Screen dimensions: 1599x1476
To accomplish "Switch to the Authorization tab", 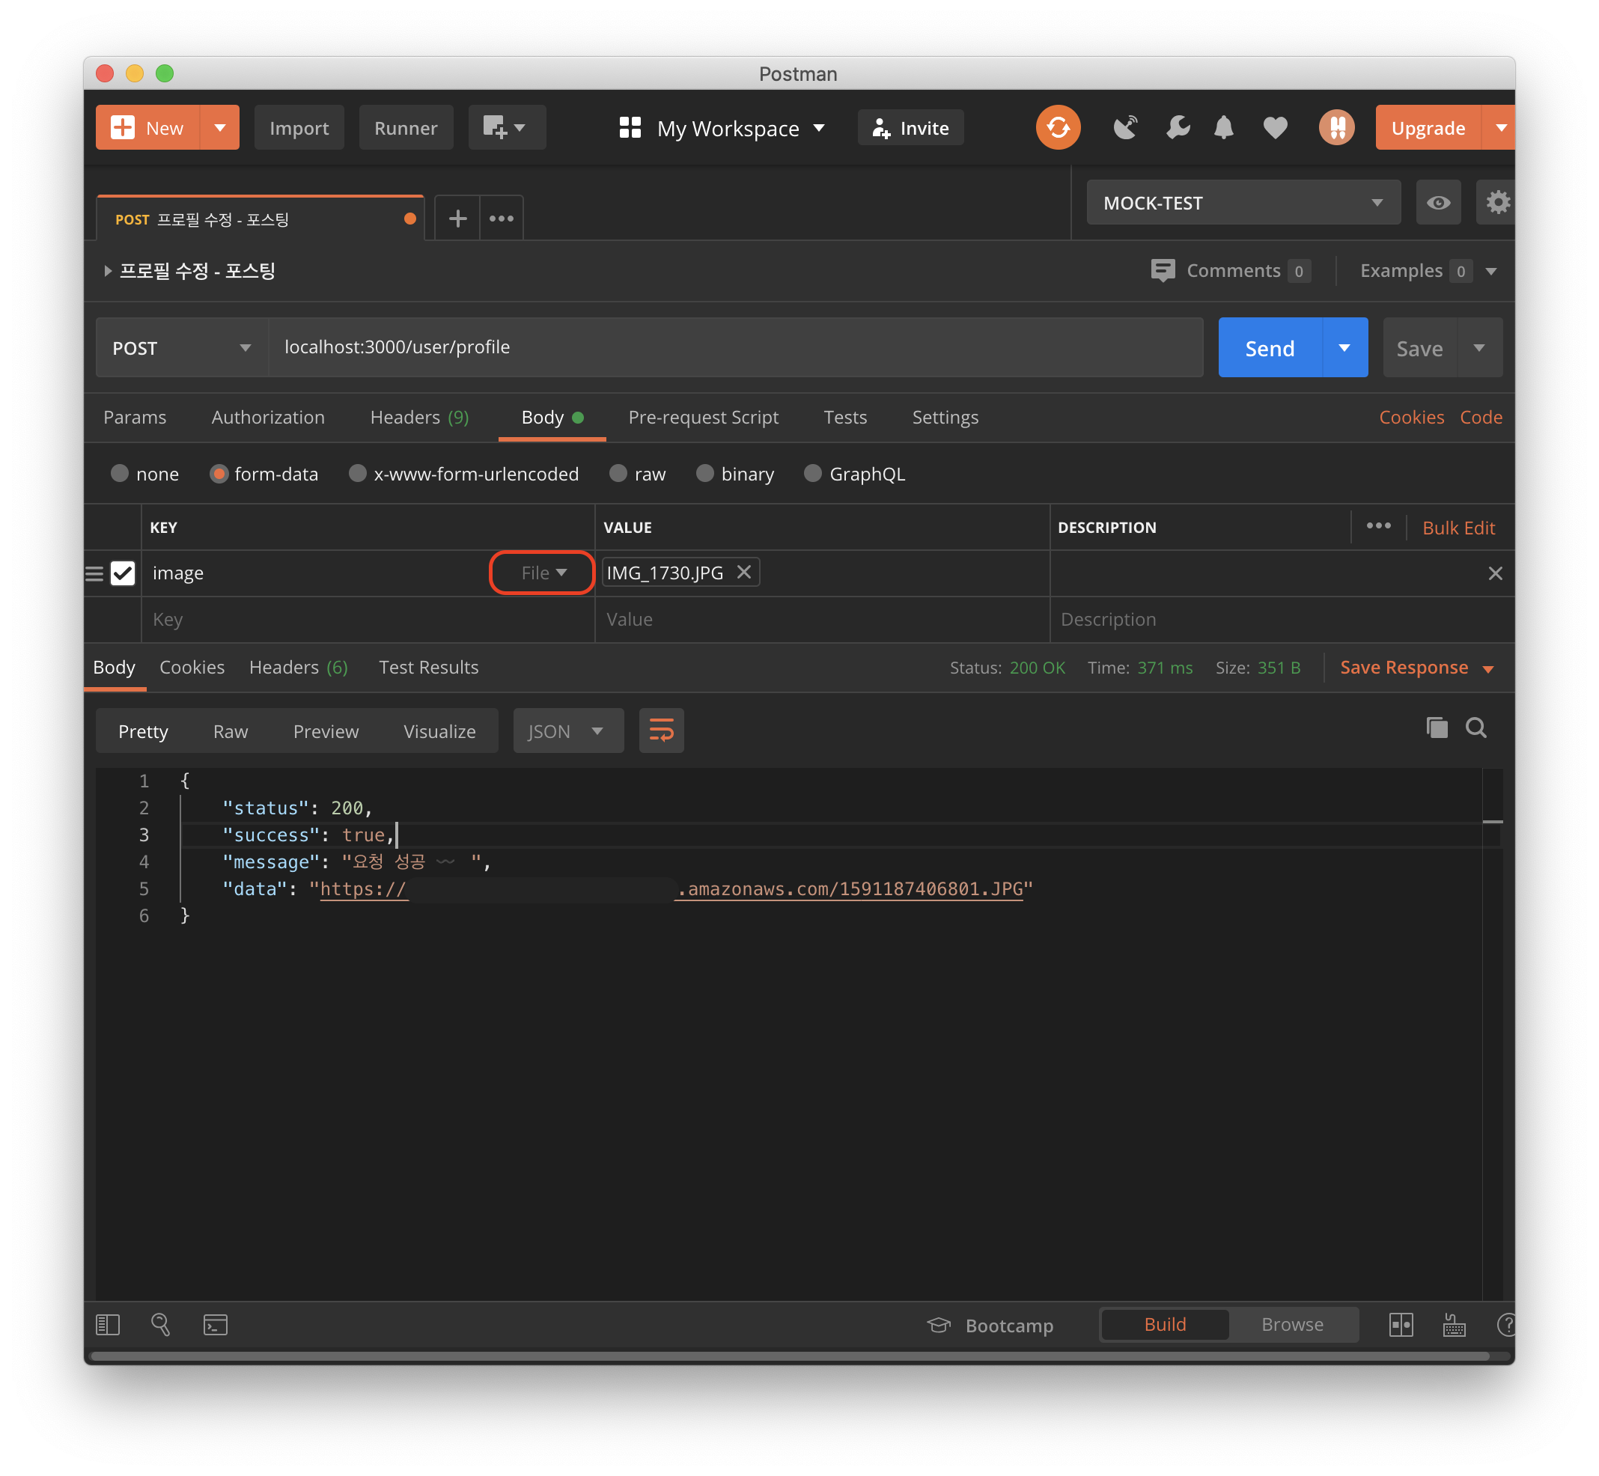I will point(267,418).
